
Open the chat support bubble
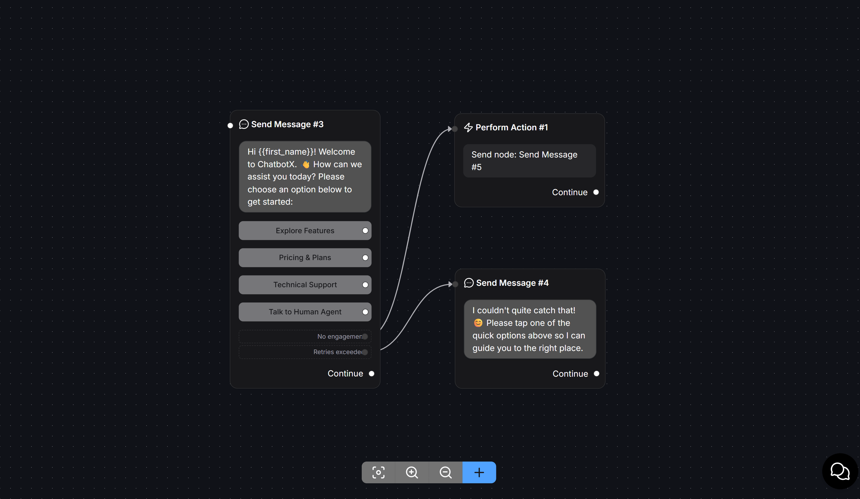point(840,471)
